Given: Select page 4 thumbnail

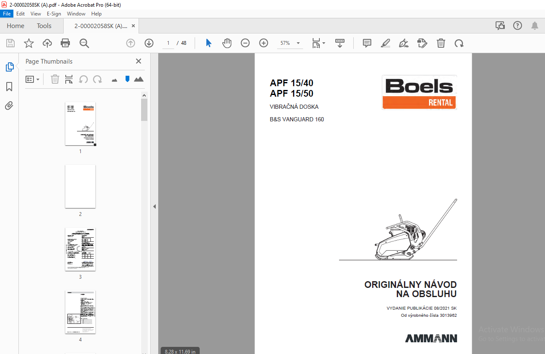Looking at the screenshot, I should (x=80, y=312).
